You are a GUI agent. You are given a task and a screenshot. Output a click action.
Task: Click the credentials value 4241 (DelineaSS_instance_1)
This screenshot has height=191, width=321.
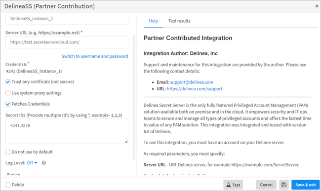[34, 71]
